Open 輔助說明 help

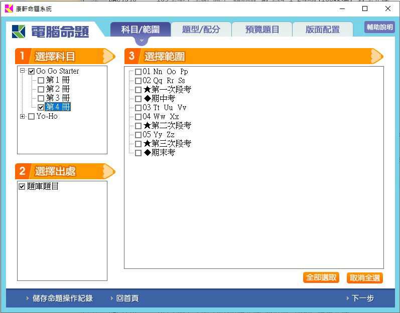379,27
